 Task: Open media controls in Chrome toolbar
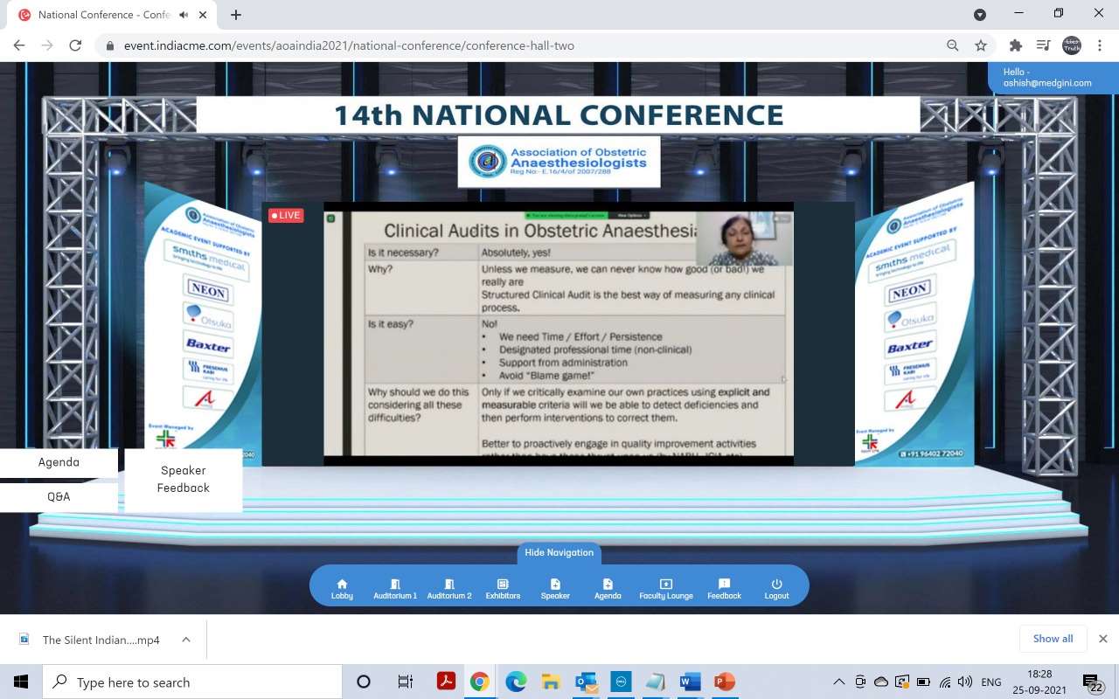(x=1043, y=45)
